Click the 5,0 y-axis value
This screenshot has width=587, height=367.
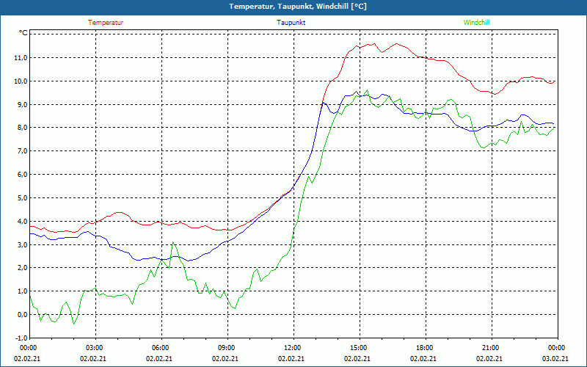[23, 197]
